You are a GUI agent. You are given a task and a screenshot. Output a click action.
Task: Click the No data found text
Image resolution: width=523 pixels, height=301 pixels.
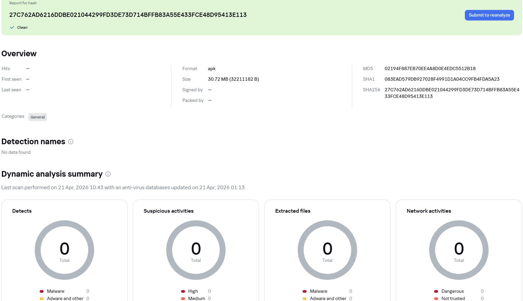pyautogui.click(x=16, y=152)
